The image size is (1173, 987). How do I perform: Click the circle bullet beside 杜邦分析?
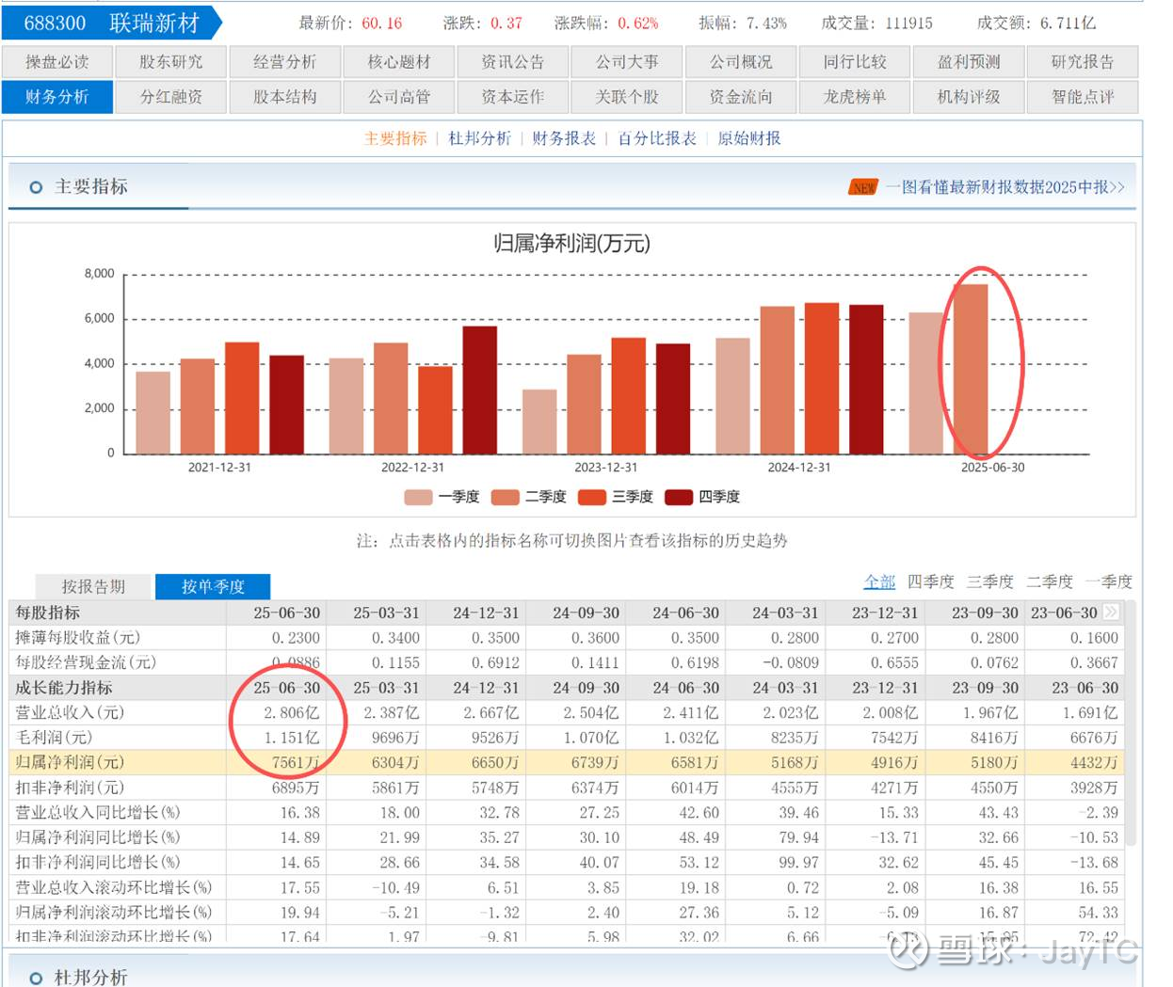(x=36, y=979)
